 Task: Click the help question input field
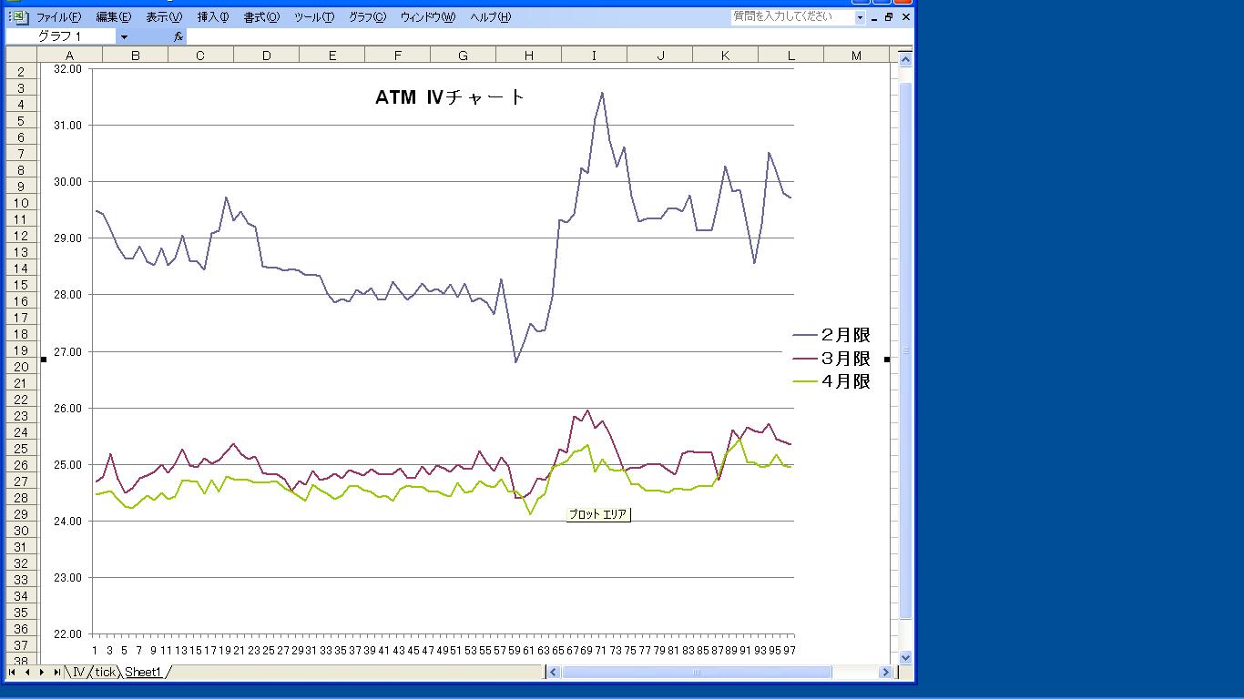(x=792, y=16)
